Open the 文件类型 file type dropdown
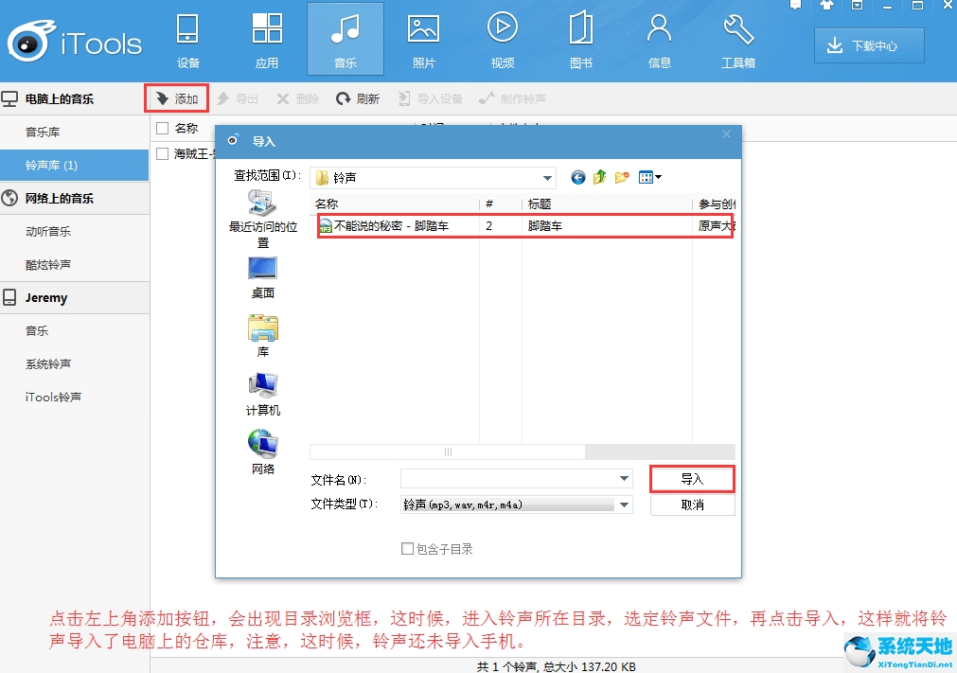This screenshot has width=957, height=673. click(x=623, y=505)
